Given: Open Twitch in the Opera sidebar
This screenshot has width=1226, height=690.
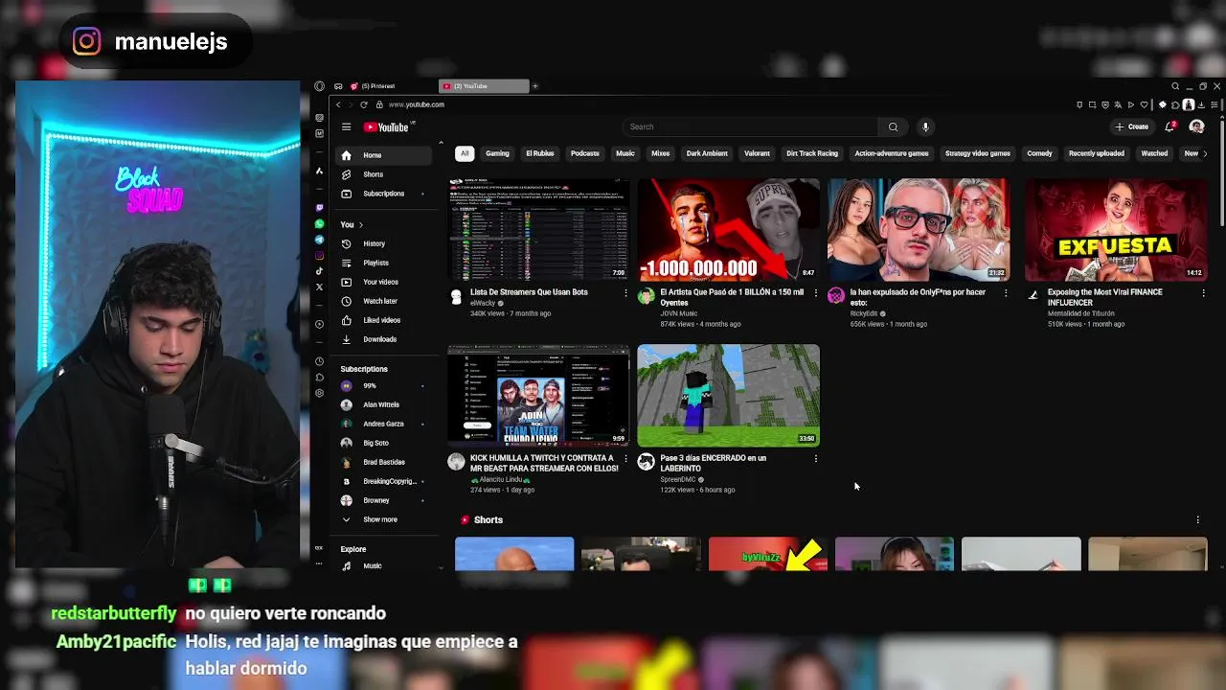Looking at the screenshot, I should (x=319, y=208).
